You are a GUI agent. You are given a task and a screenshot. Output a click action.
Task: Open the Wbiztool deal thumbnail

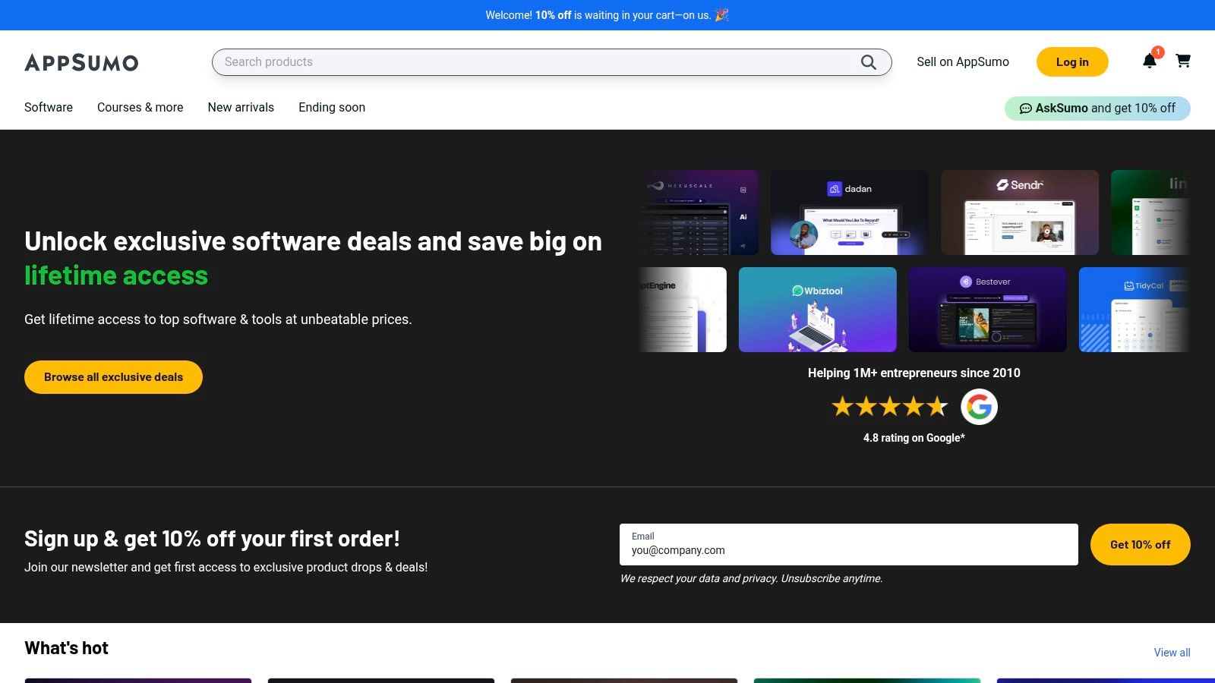tap(817, 309)
